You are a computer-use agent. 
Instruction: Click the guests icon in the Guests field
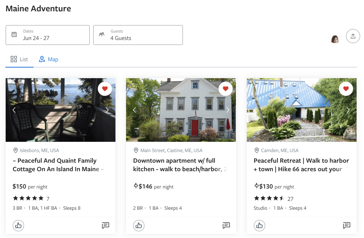click(x=102, y=34)
